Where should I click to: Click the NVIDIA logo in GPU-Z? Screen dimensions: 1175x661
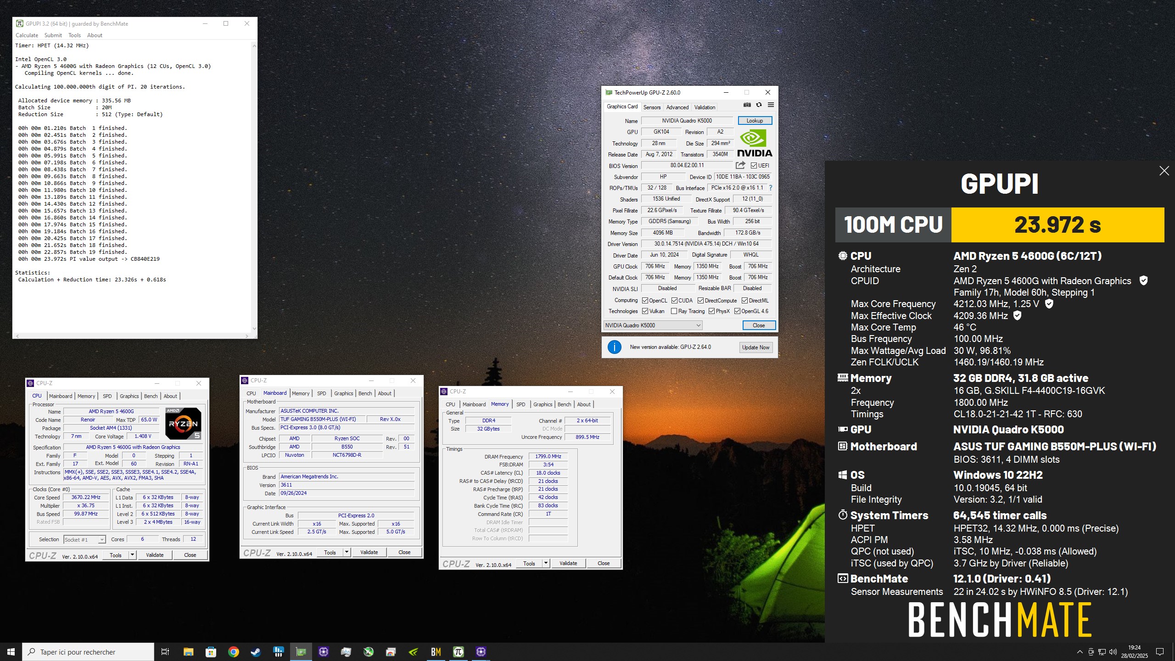[x=755, y=143]
